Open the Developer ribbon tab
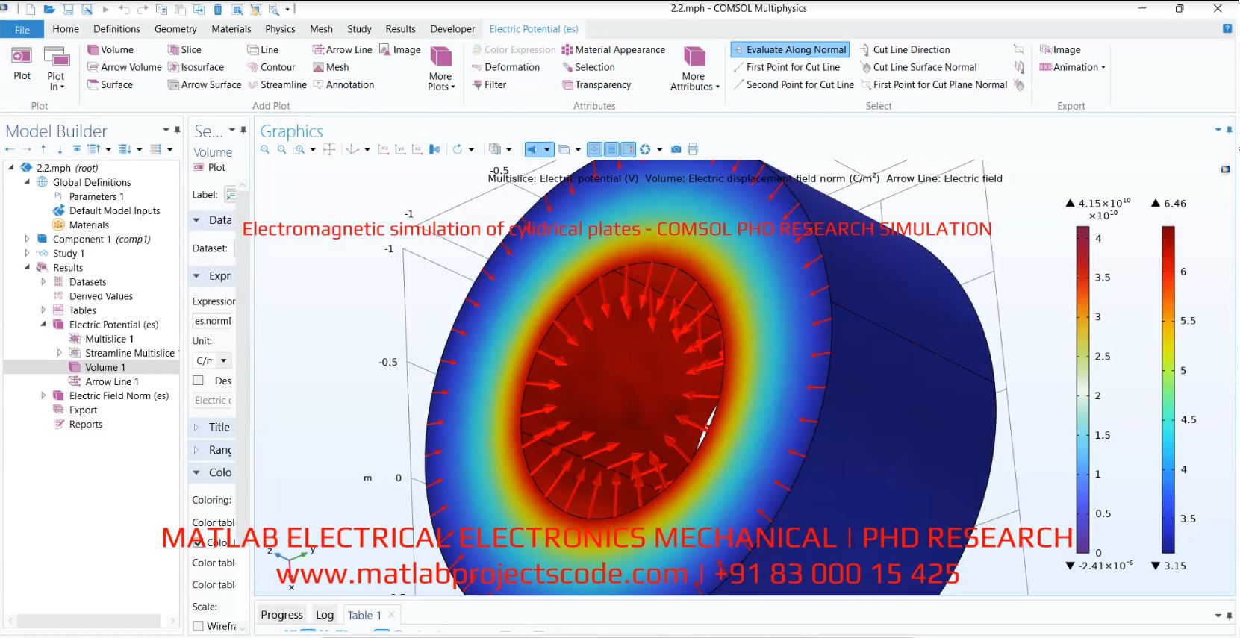The image size is (1240, 638). click(452, 29)
